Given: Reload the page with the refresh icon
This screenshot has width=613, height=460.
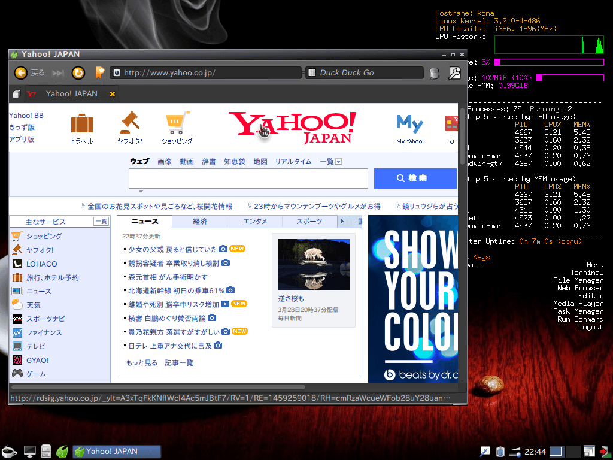Looking at the screenshot, I should (78, 72).
